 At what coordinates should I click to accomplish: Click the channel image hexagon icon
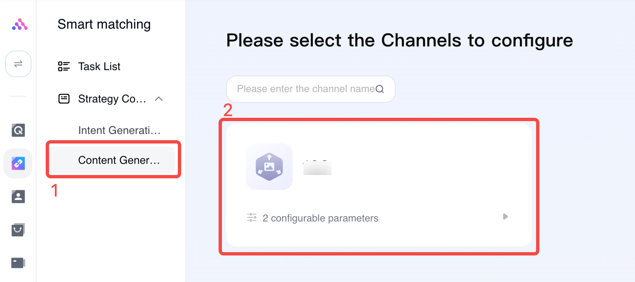[x=269, y=167]
